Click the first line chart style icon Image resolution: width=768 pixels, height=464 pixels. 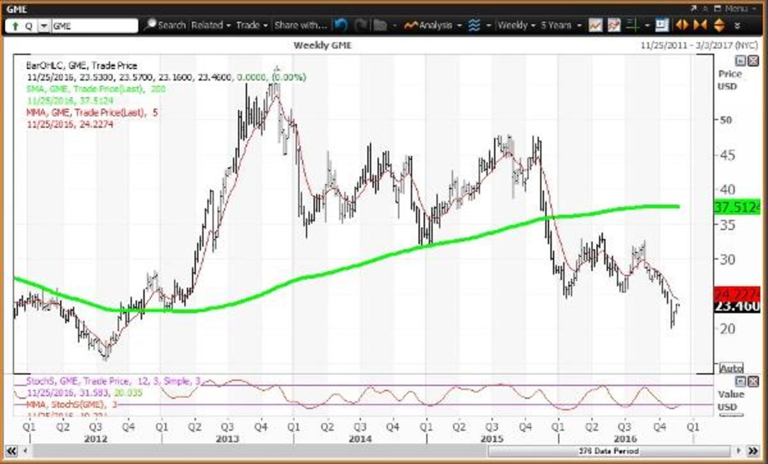coord(596,26)
